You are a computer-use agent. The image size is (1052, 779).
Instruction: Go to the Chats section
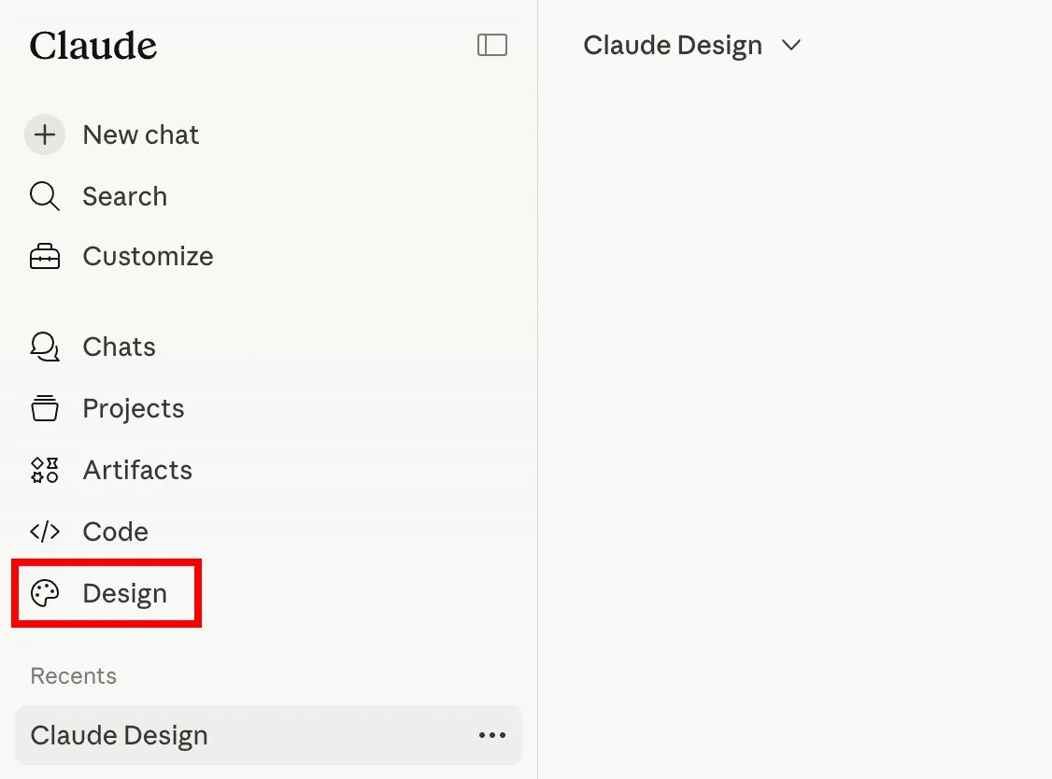pos(119,347)
